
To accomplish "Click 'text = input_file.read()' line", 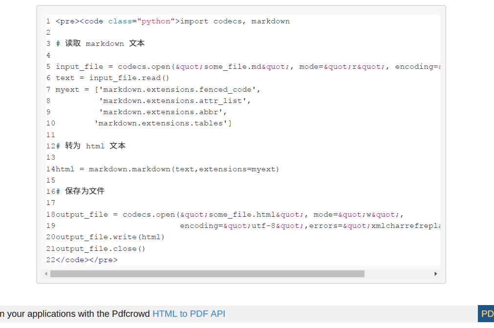I will click(112, 78).
